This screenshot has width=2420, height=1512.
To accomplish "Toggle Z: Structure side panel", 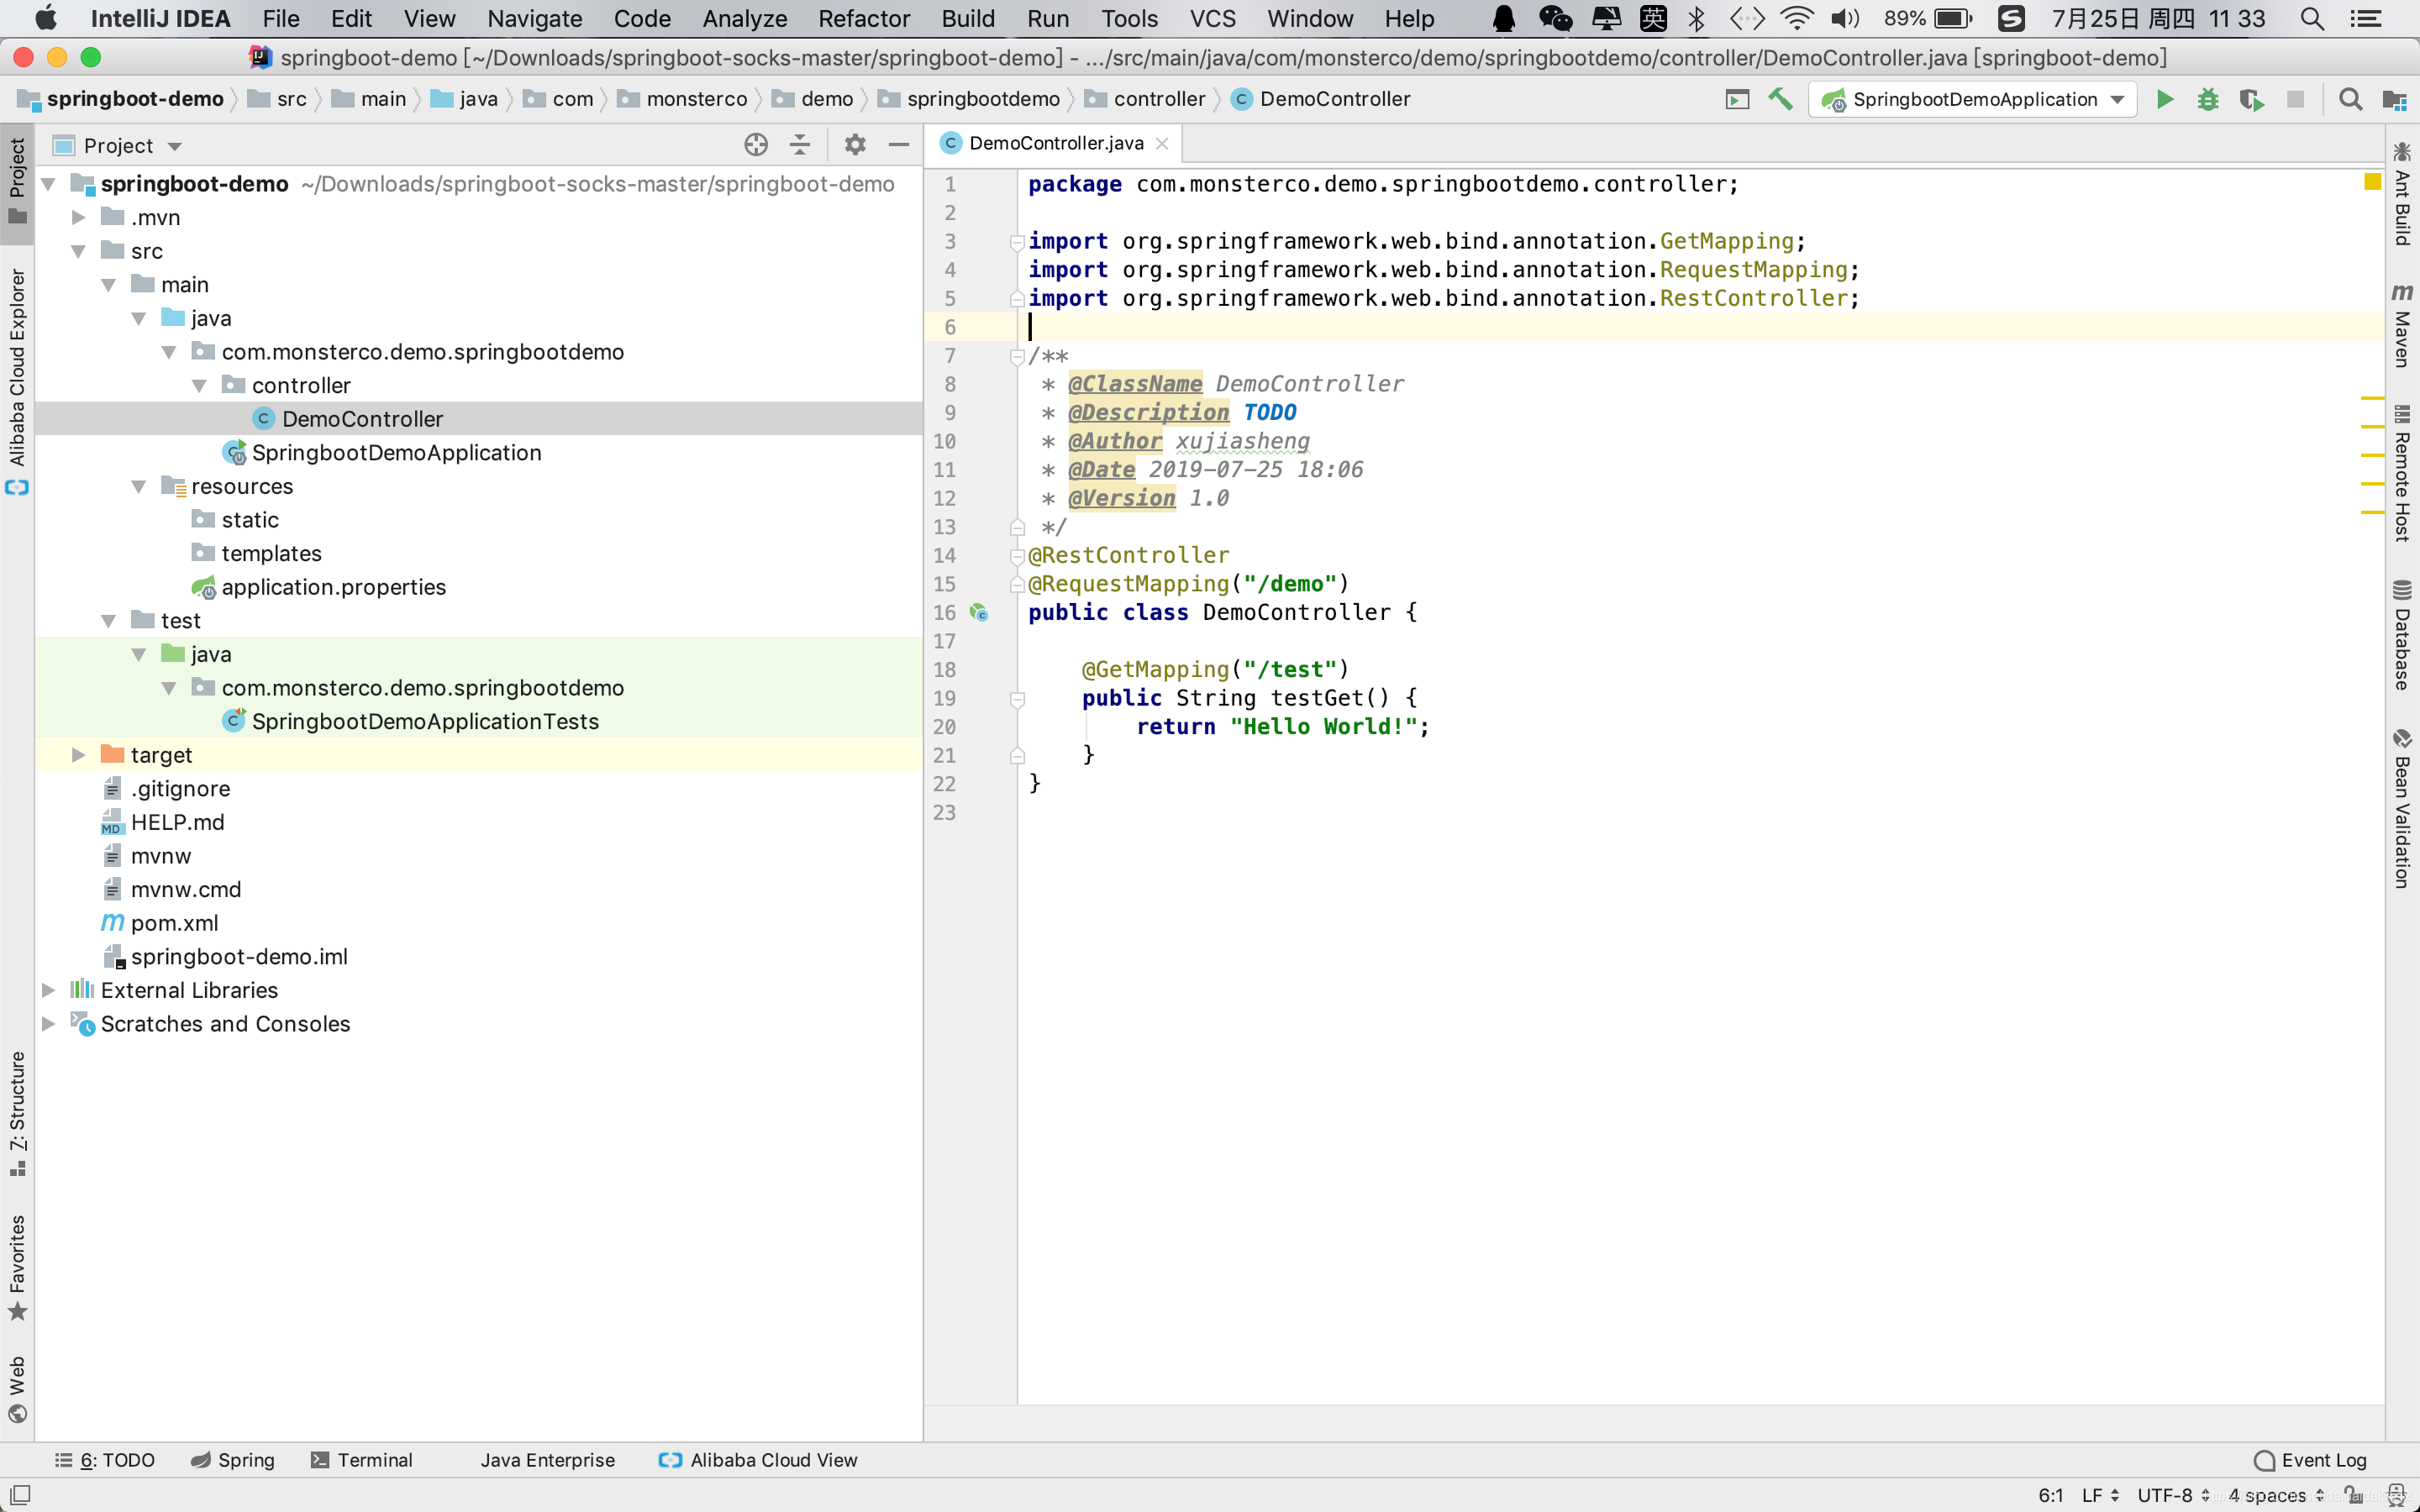I will 17,1114.
